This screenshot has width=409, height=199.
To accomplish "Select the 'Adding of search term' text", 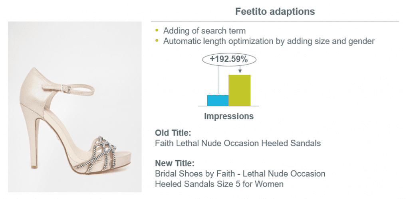I will coord(204,31).
